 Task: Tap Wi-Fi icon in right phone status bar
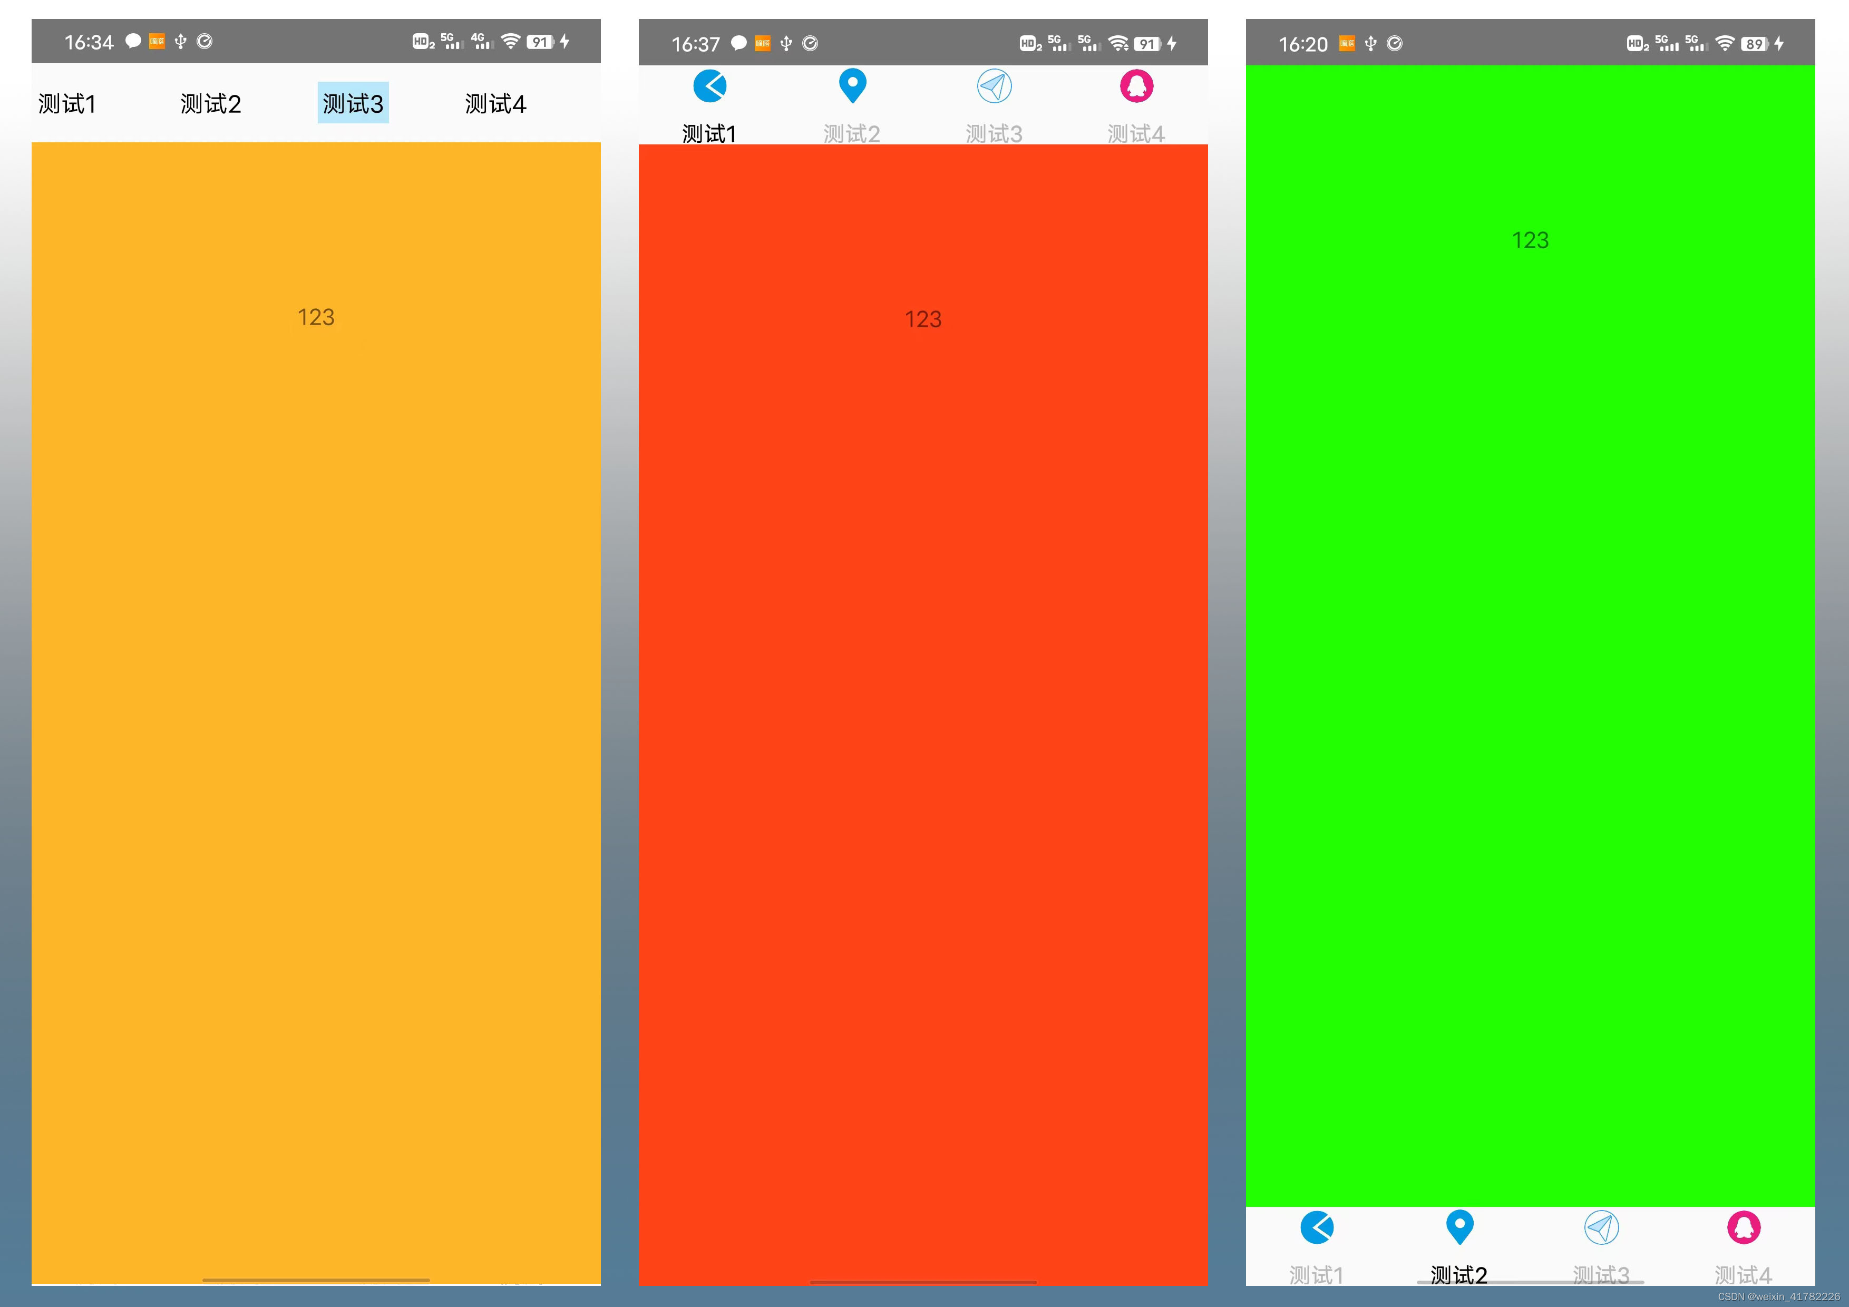[x=1725, y=44]
